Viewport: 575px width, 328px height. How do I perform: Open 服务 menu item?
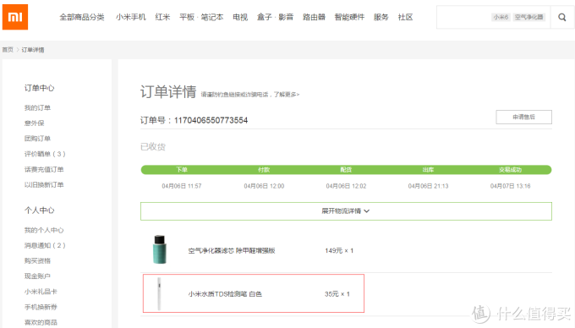(381, 17)
